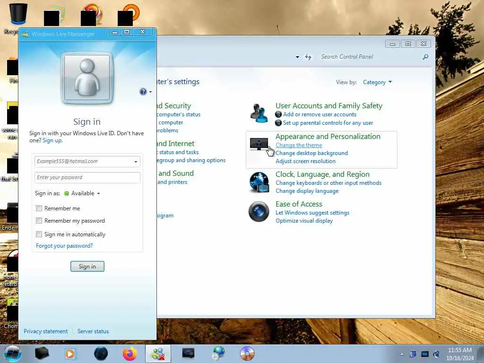Click the monitor tray icon

pos(425,354)
